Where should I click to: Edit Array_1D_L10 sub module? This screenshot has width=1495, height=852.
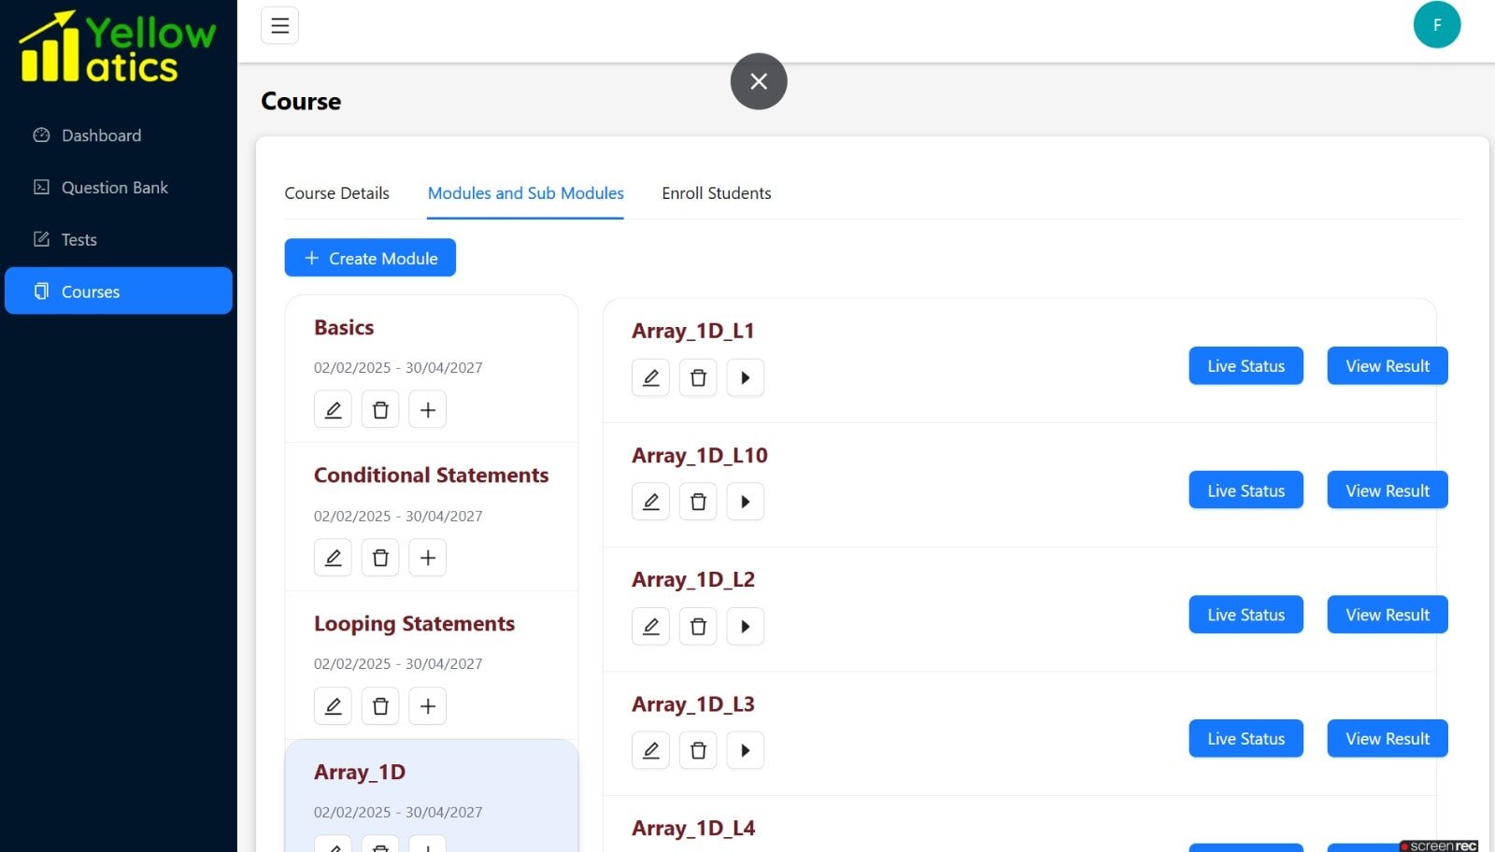(x=651, y=502)
